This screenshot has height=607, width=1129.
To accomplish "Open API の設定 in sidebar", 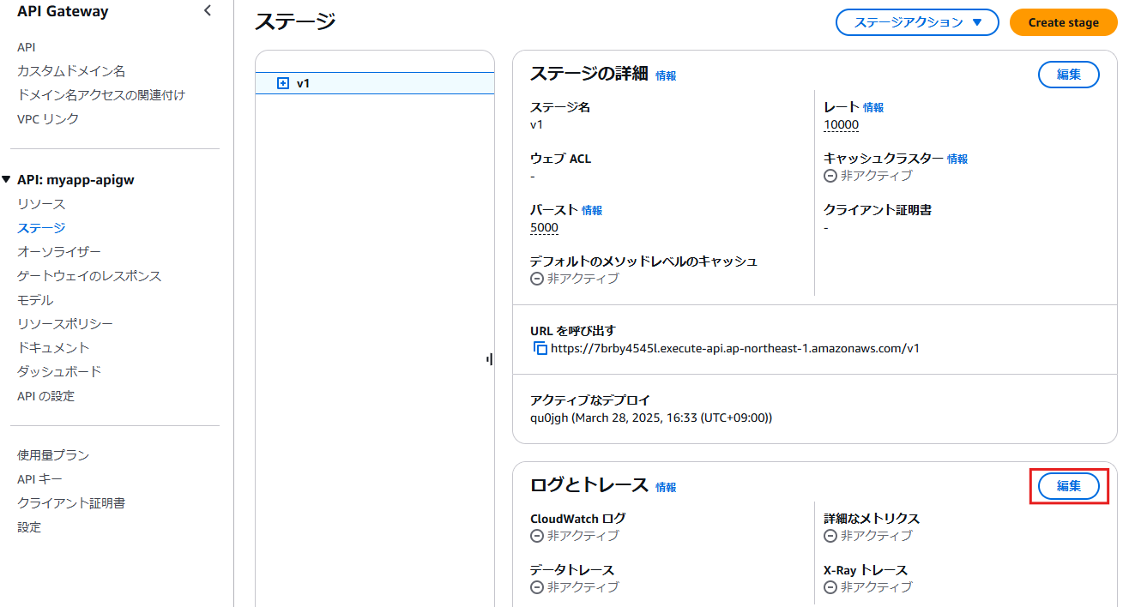I will point(45,396).
